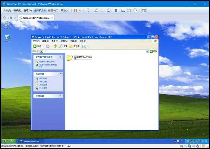The image size is (210, 149).
Task: Expand the power options dropdown arrow
Action: [x=80, y=11]
